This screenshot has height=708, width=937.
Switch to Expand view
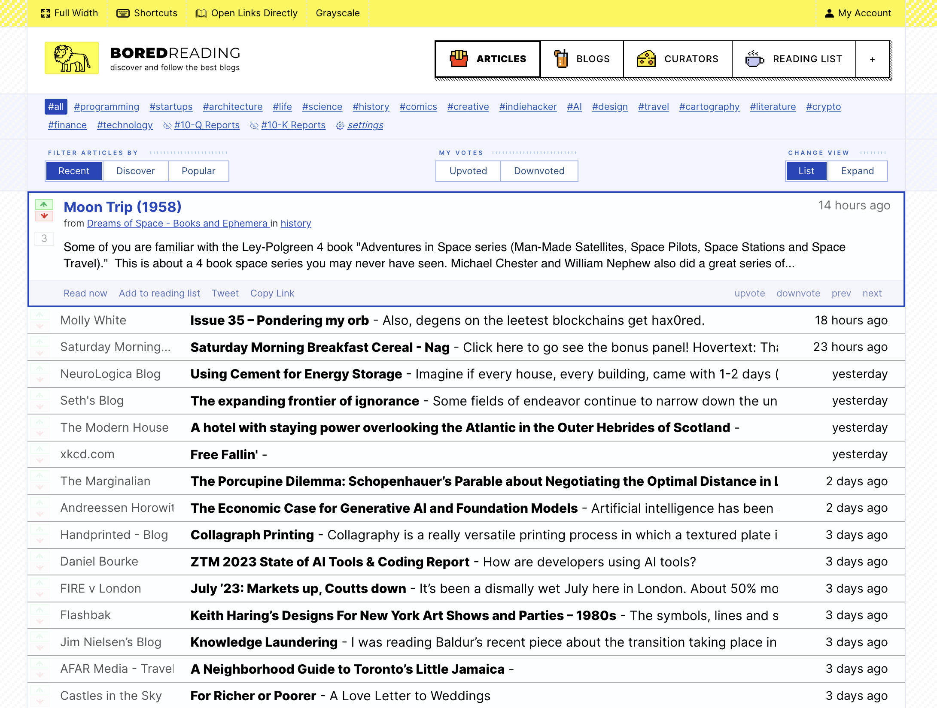857,171
